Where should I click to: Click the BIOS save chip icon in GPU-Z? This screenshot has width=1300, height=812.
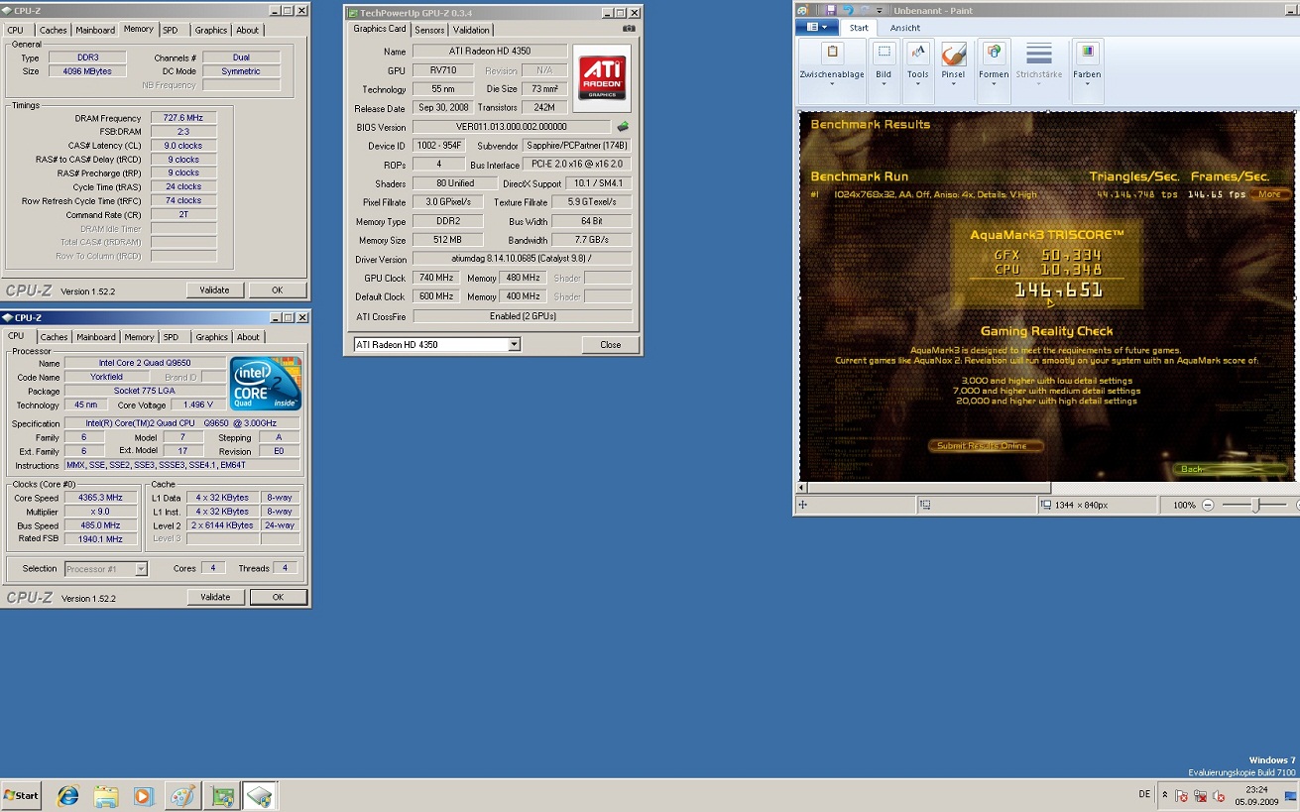tap(623, 127)
